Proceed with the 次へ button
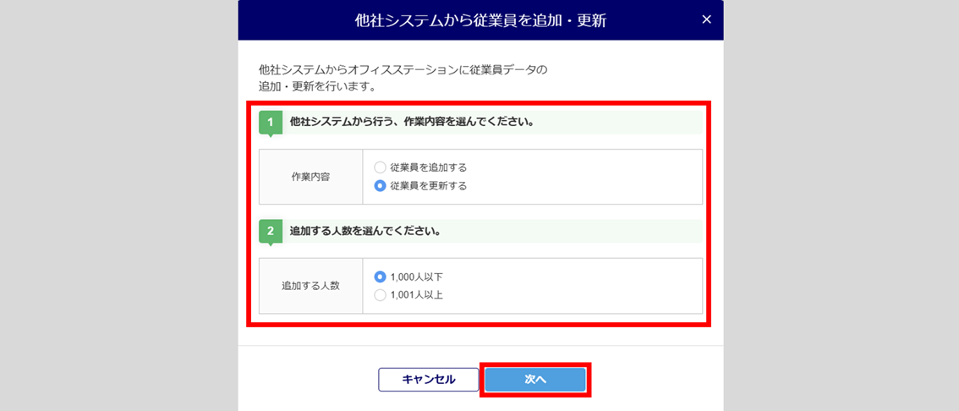Screen dimensions: 959x411 pos(535,379)
